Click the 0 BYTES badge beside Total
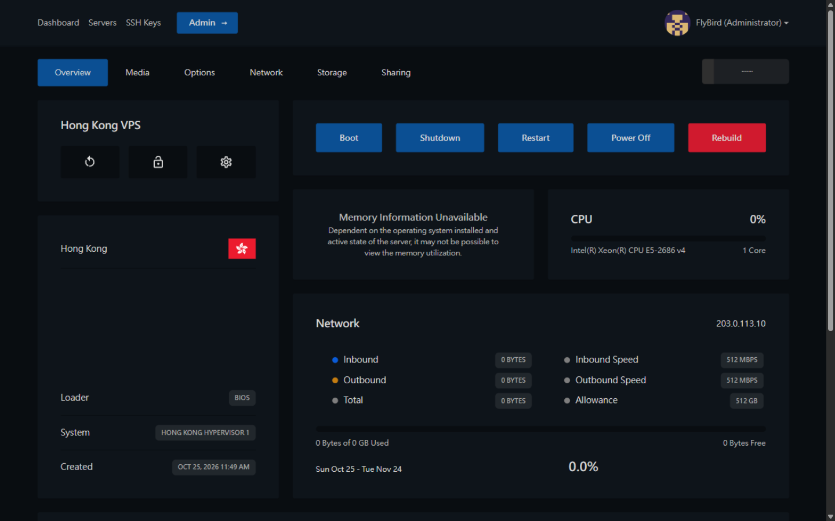The height and width of the screenshot is (521, 835). point(513,401)
